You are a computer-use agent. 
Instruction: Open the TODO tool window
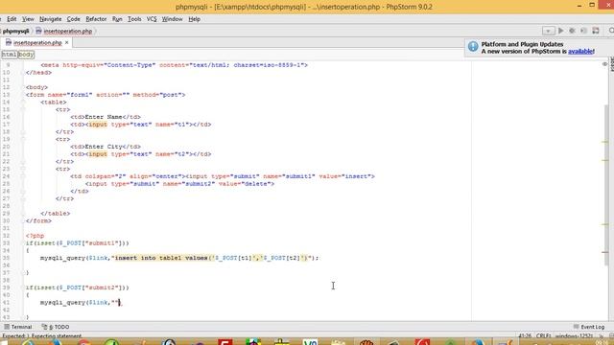(56, 327)
